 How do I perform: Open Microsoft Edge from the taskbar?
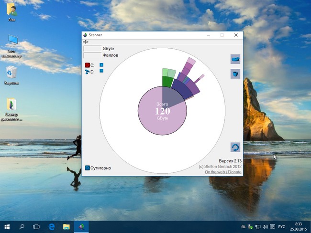(x=51, y=226)
